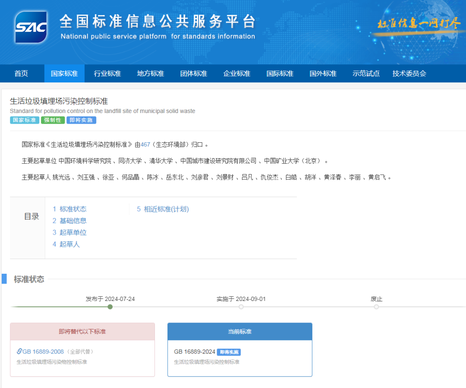
Task: Click the 废止 timeline marker
Action: tap(376, 307)
